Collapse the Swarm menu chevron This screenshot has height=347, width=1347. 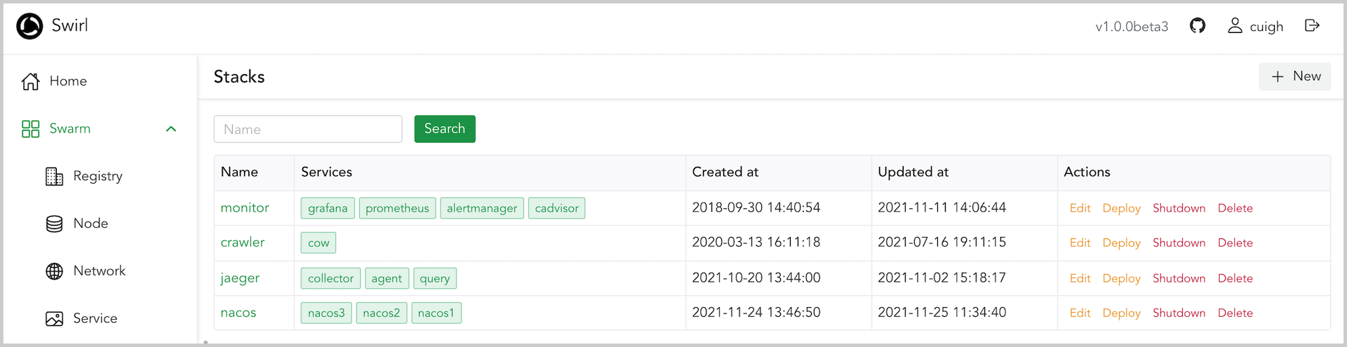click(171, 129)
